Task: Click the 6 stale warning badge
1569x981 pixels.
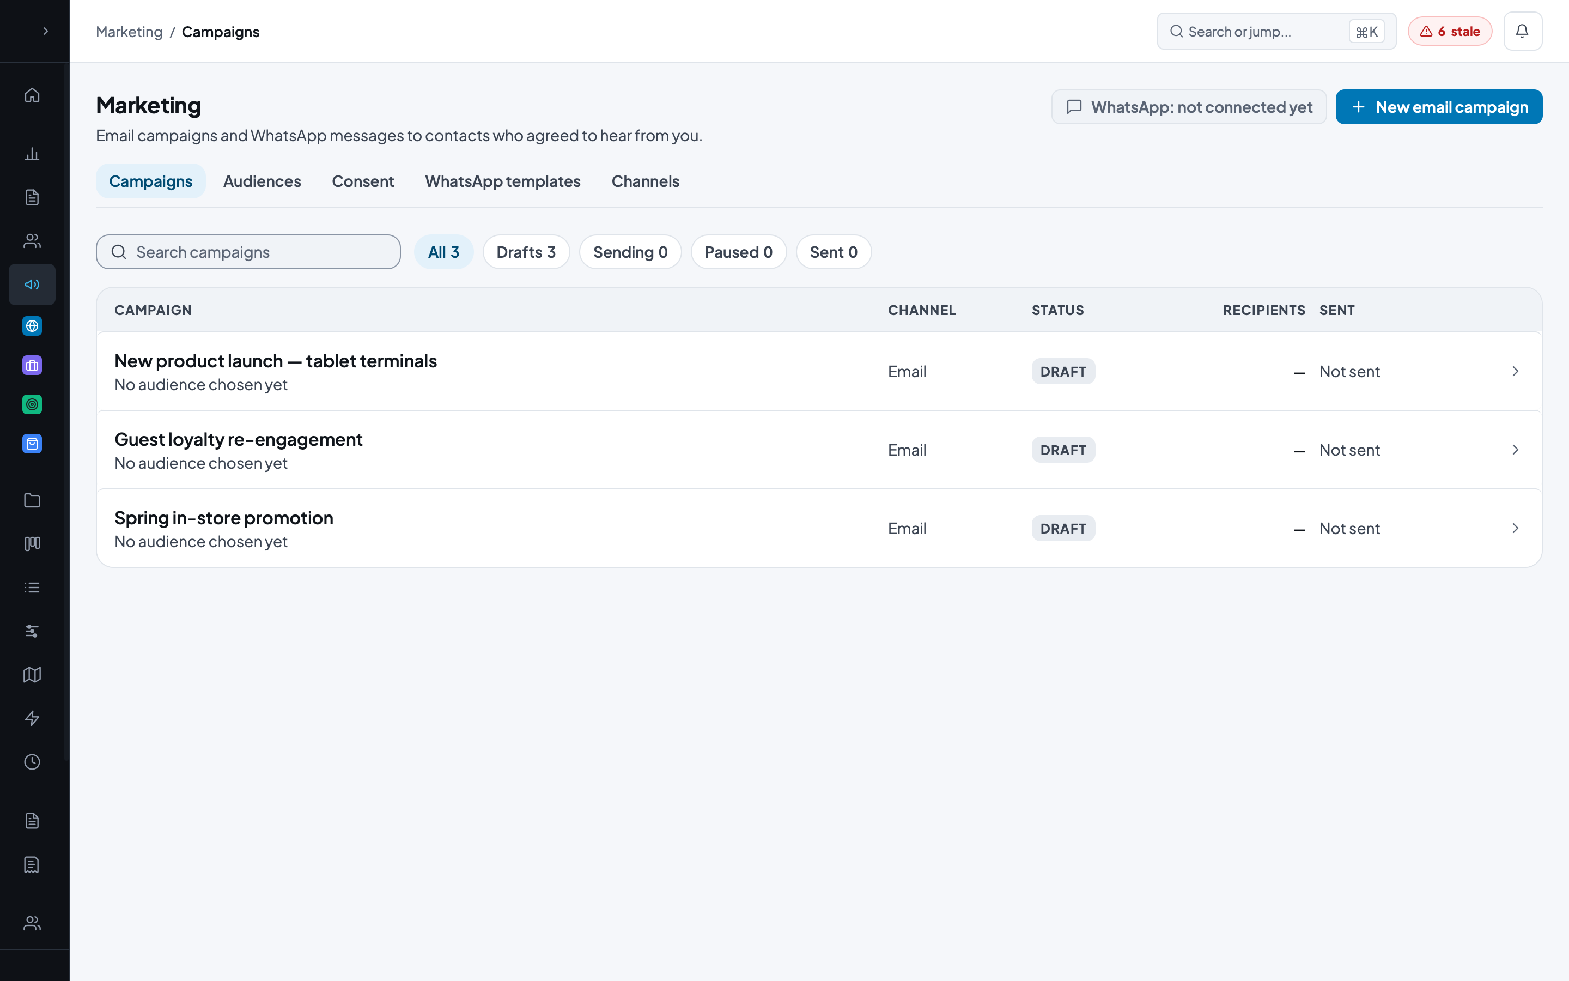Action: click(x=1450, y=31)
